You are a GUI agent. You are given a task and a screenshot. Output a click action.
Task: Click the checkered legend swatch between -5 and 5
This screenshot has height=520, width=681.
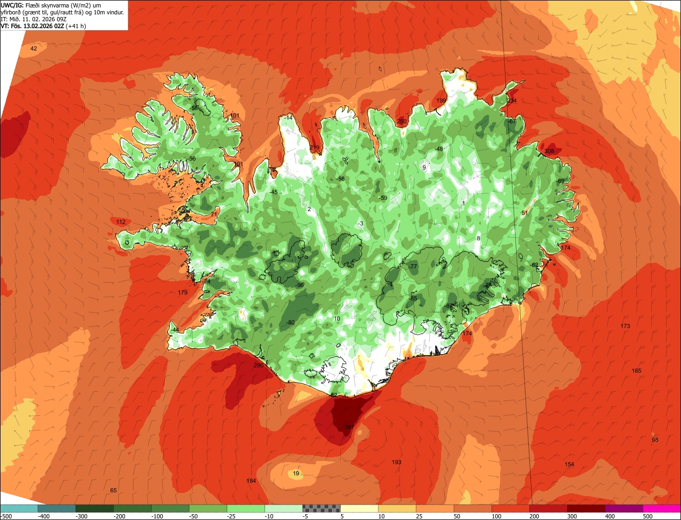pyautogui.click(x=321, y=508)
